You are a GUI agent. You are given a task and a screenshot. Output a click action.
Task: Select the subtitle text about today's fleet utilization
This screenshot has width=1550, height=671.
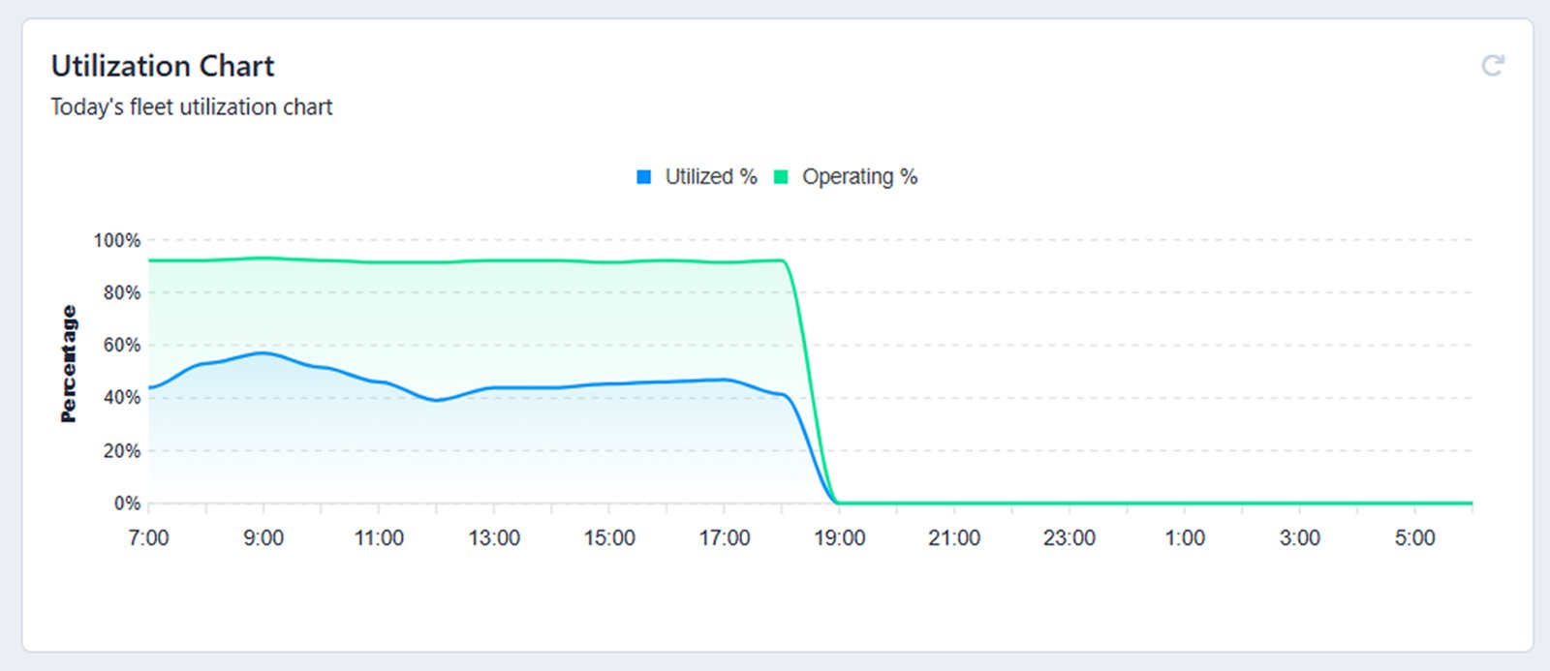[x=191, y=107]
